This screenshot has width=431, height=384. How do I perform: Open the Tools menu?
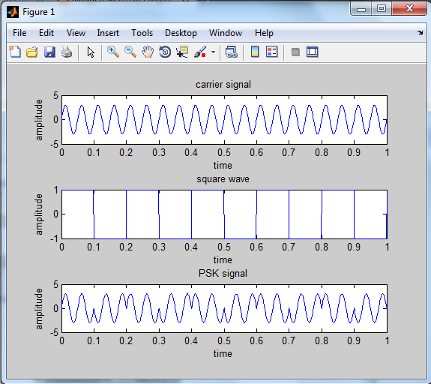[x=142, y=33]
